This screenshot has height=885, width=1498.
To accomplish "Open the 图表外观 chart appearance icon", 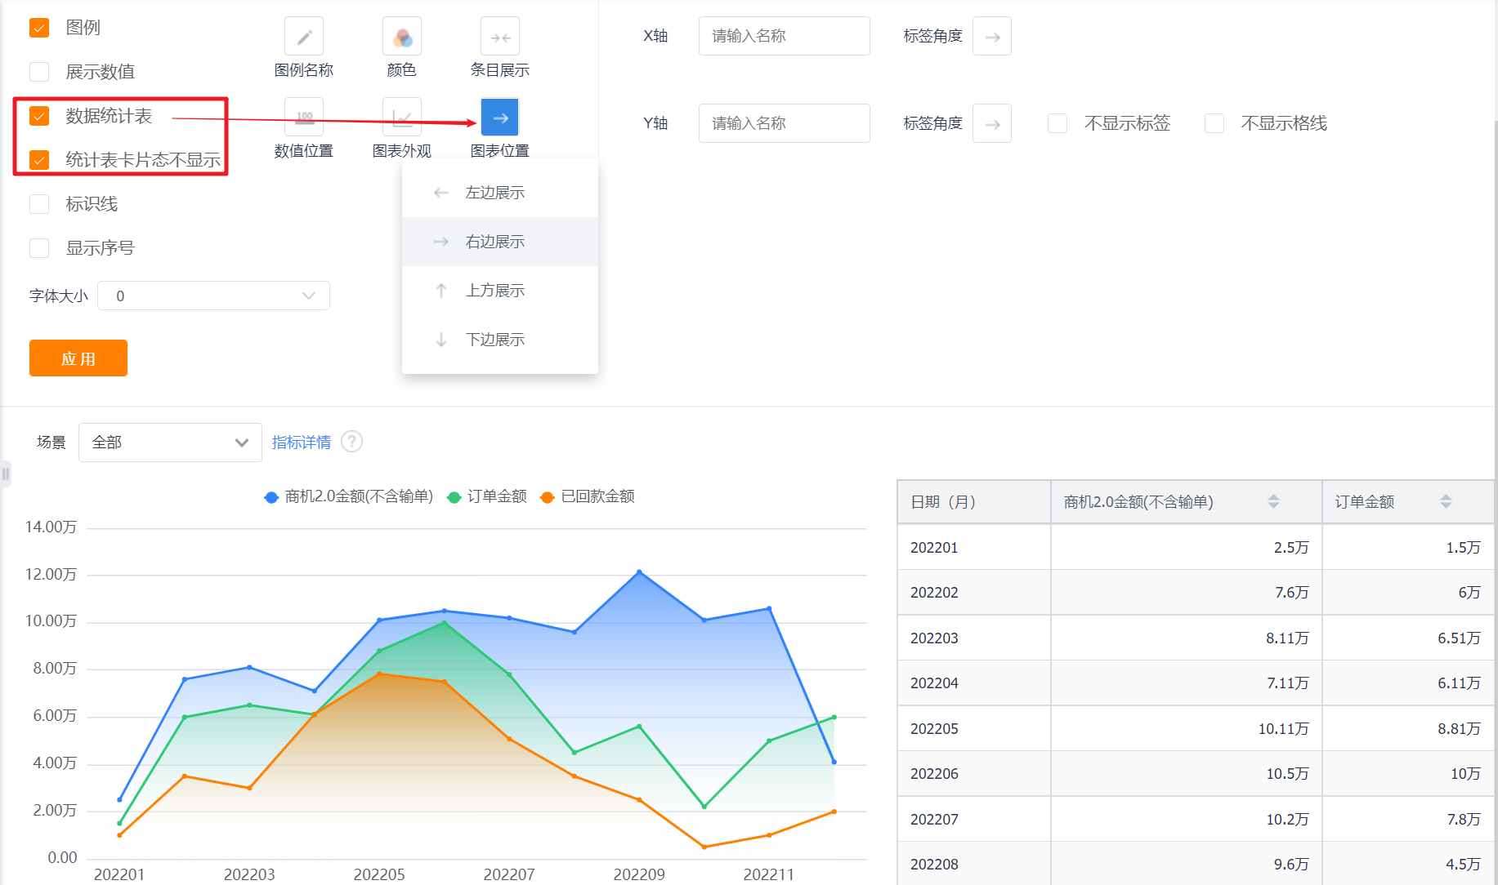I will pos(402,117).
